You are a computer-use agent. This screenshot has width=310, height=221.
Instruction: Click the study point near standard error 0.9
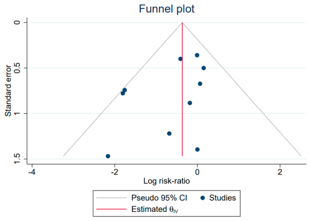click(190, 103)
